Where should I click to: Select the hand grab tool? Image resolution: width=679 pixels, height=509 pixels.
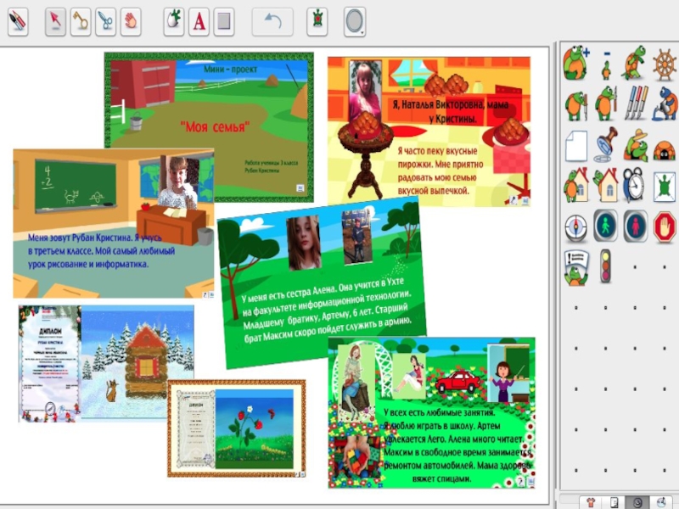click(131, 21)
